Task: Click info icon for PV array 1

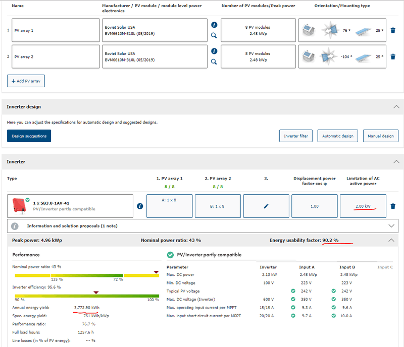Action: (214, 25)
